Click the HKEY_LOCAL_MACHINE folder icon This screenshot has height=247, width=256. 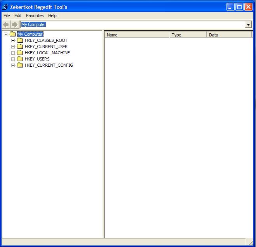pos(20,53)
